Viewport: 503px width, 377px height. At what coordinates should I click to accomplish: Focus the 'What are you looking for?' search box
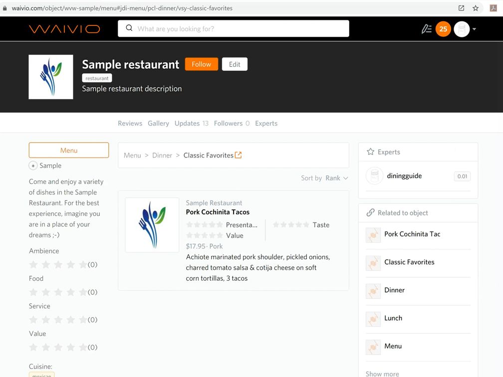click(x=234, y=29)
